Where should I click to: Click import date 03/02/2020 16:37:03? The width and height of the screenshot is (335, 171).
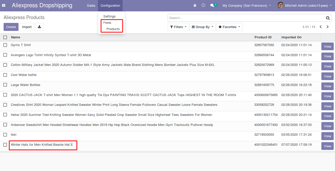pos(296,125)
